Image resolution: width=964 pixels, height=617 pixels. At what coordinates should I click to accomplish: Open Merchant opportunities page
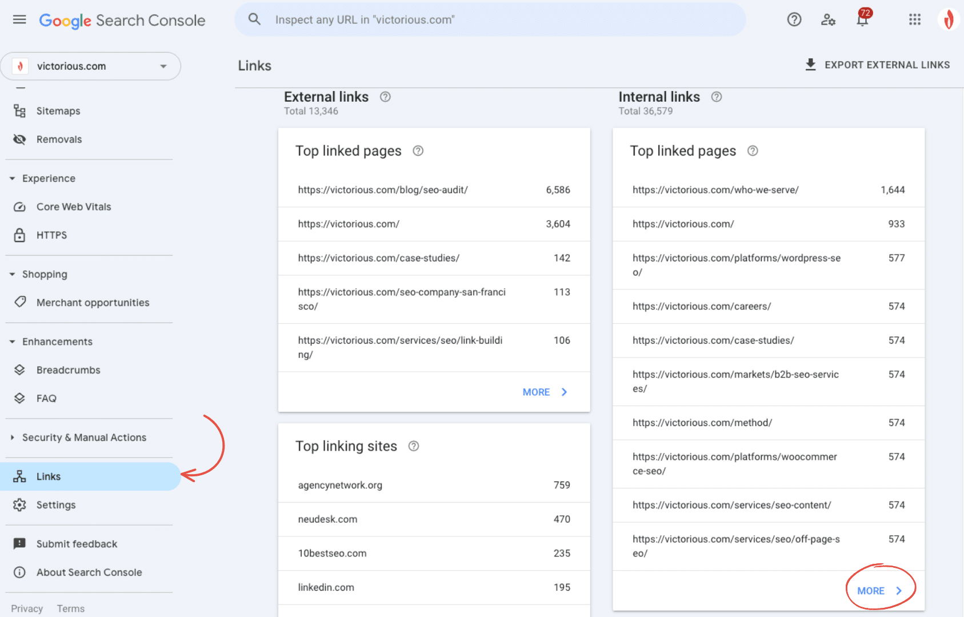pyautogui.click(x=93, y=302)
